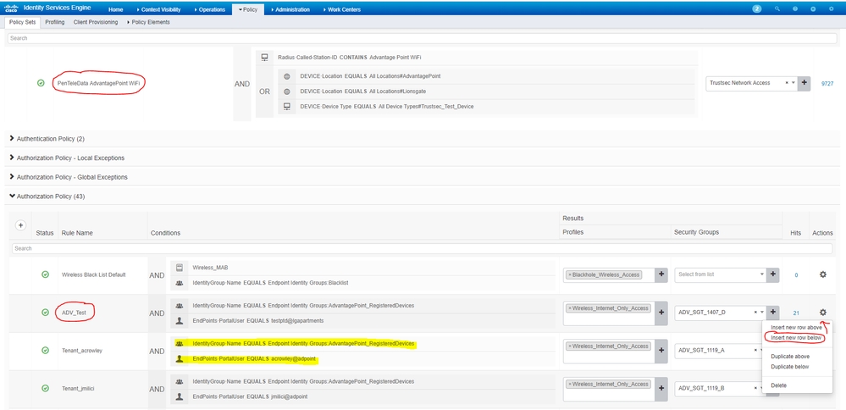Toggle status icon of Tenant_acrowley rule
The image size is (846, 410).
click(46, 350)
